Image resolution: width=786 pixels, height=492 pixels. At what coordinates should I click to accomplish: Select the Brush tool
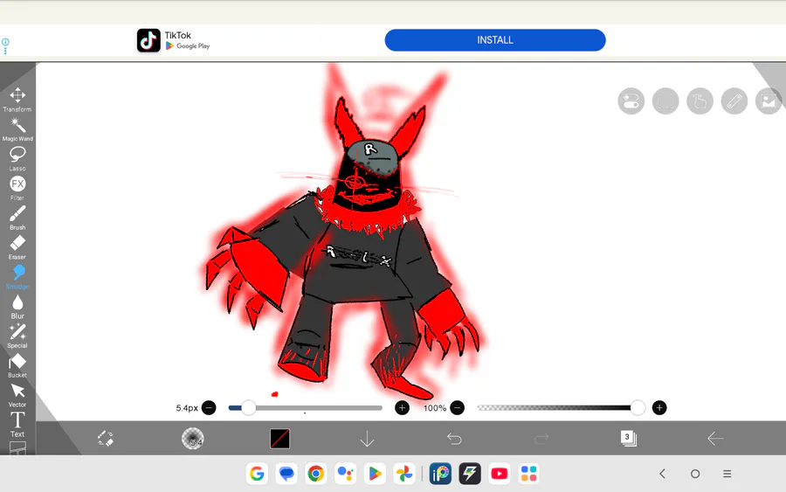17,218
